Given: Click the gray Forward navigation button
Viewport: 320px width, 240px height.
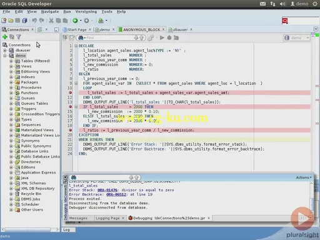Looking at the screenshot, I should [x=86, y=21].
